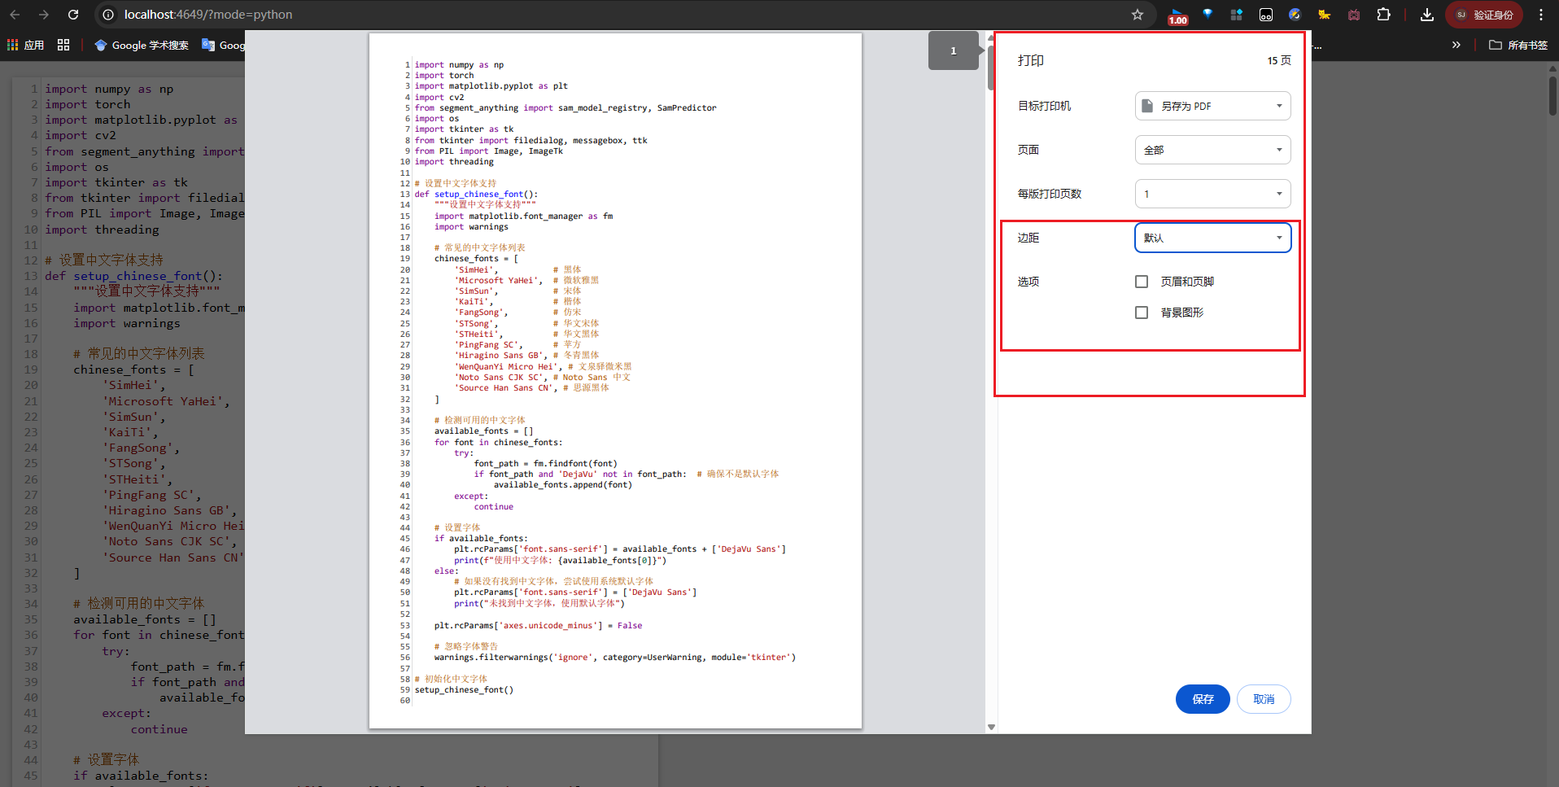The width and height of the screenshot is (1559, 787).
Task: Open the 目标打印机 dropdown showing 另存为 PDF
Action: tap(1212, 106)
